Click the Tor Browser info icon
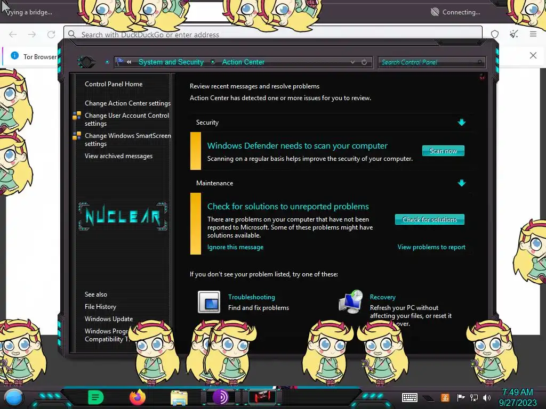The width and height of the screenshot is (546, 409). coord(14,55)
